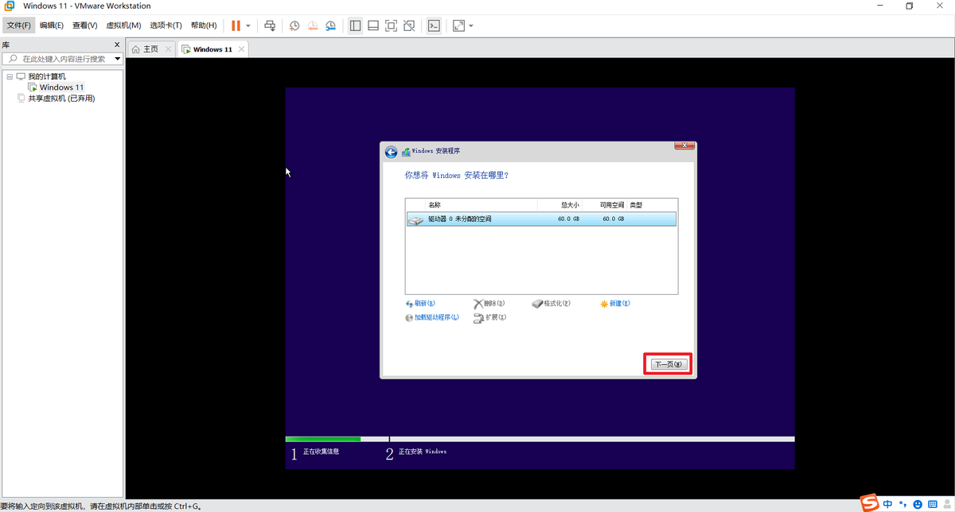Open the 选项卡(T) menu

[x=166, y=25]
